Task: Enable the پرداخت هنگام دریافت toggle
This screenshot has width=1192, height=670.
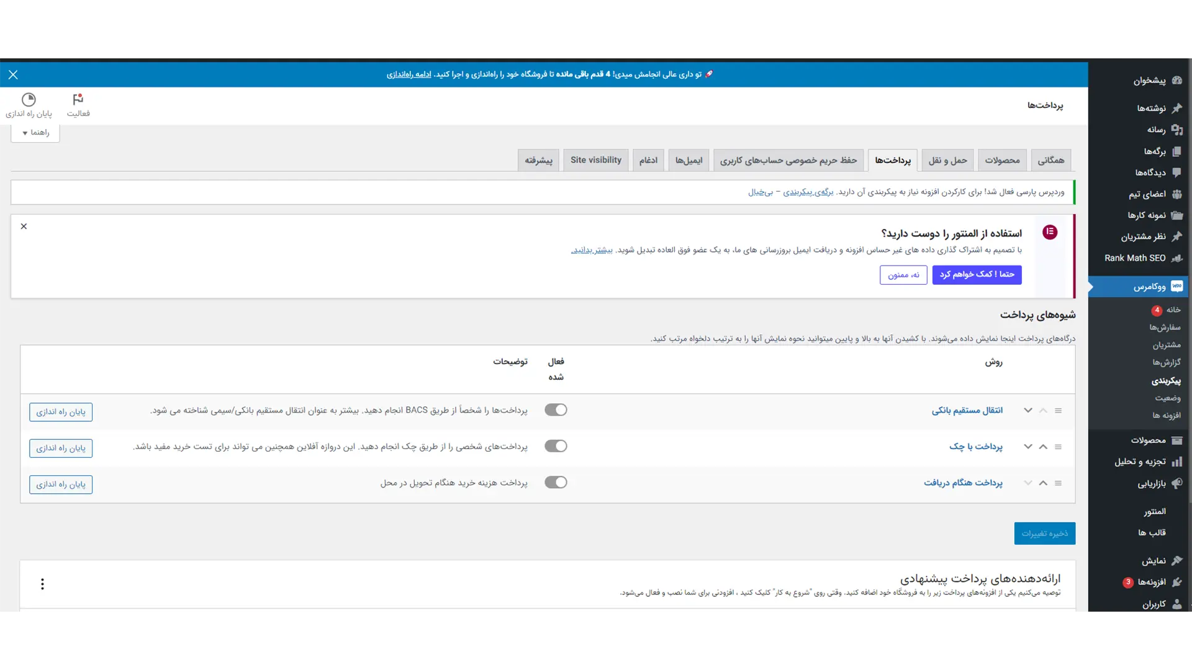Action: coord(556,482)
